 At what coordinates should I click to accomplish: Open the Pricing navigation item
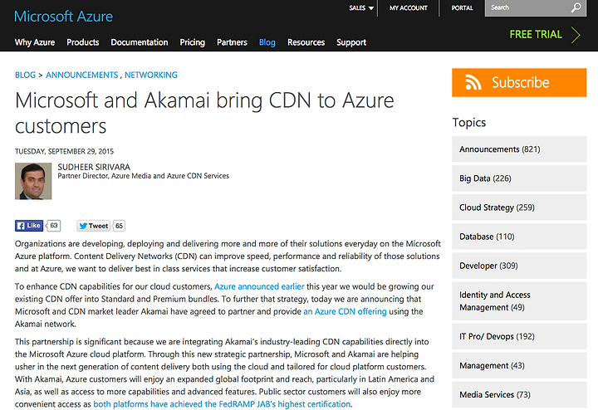pos(192,42)
